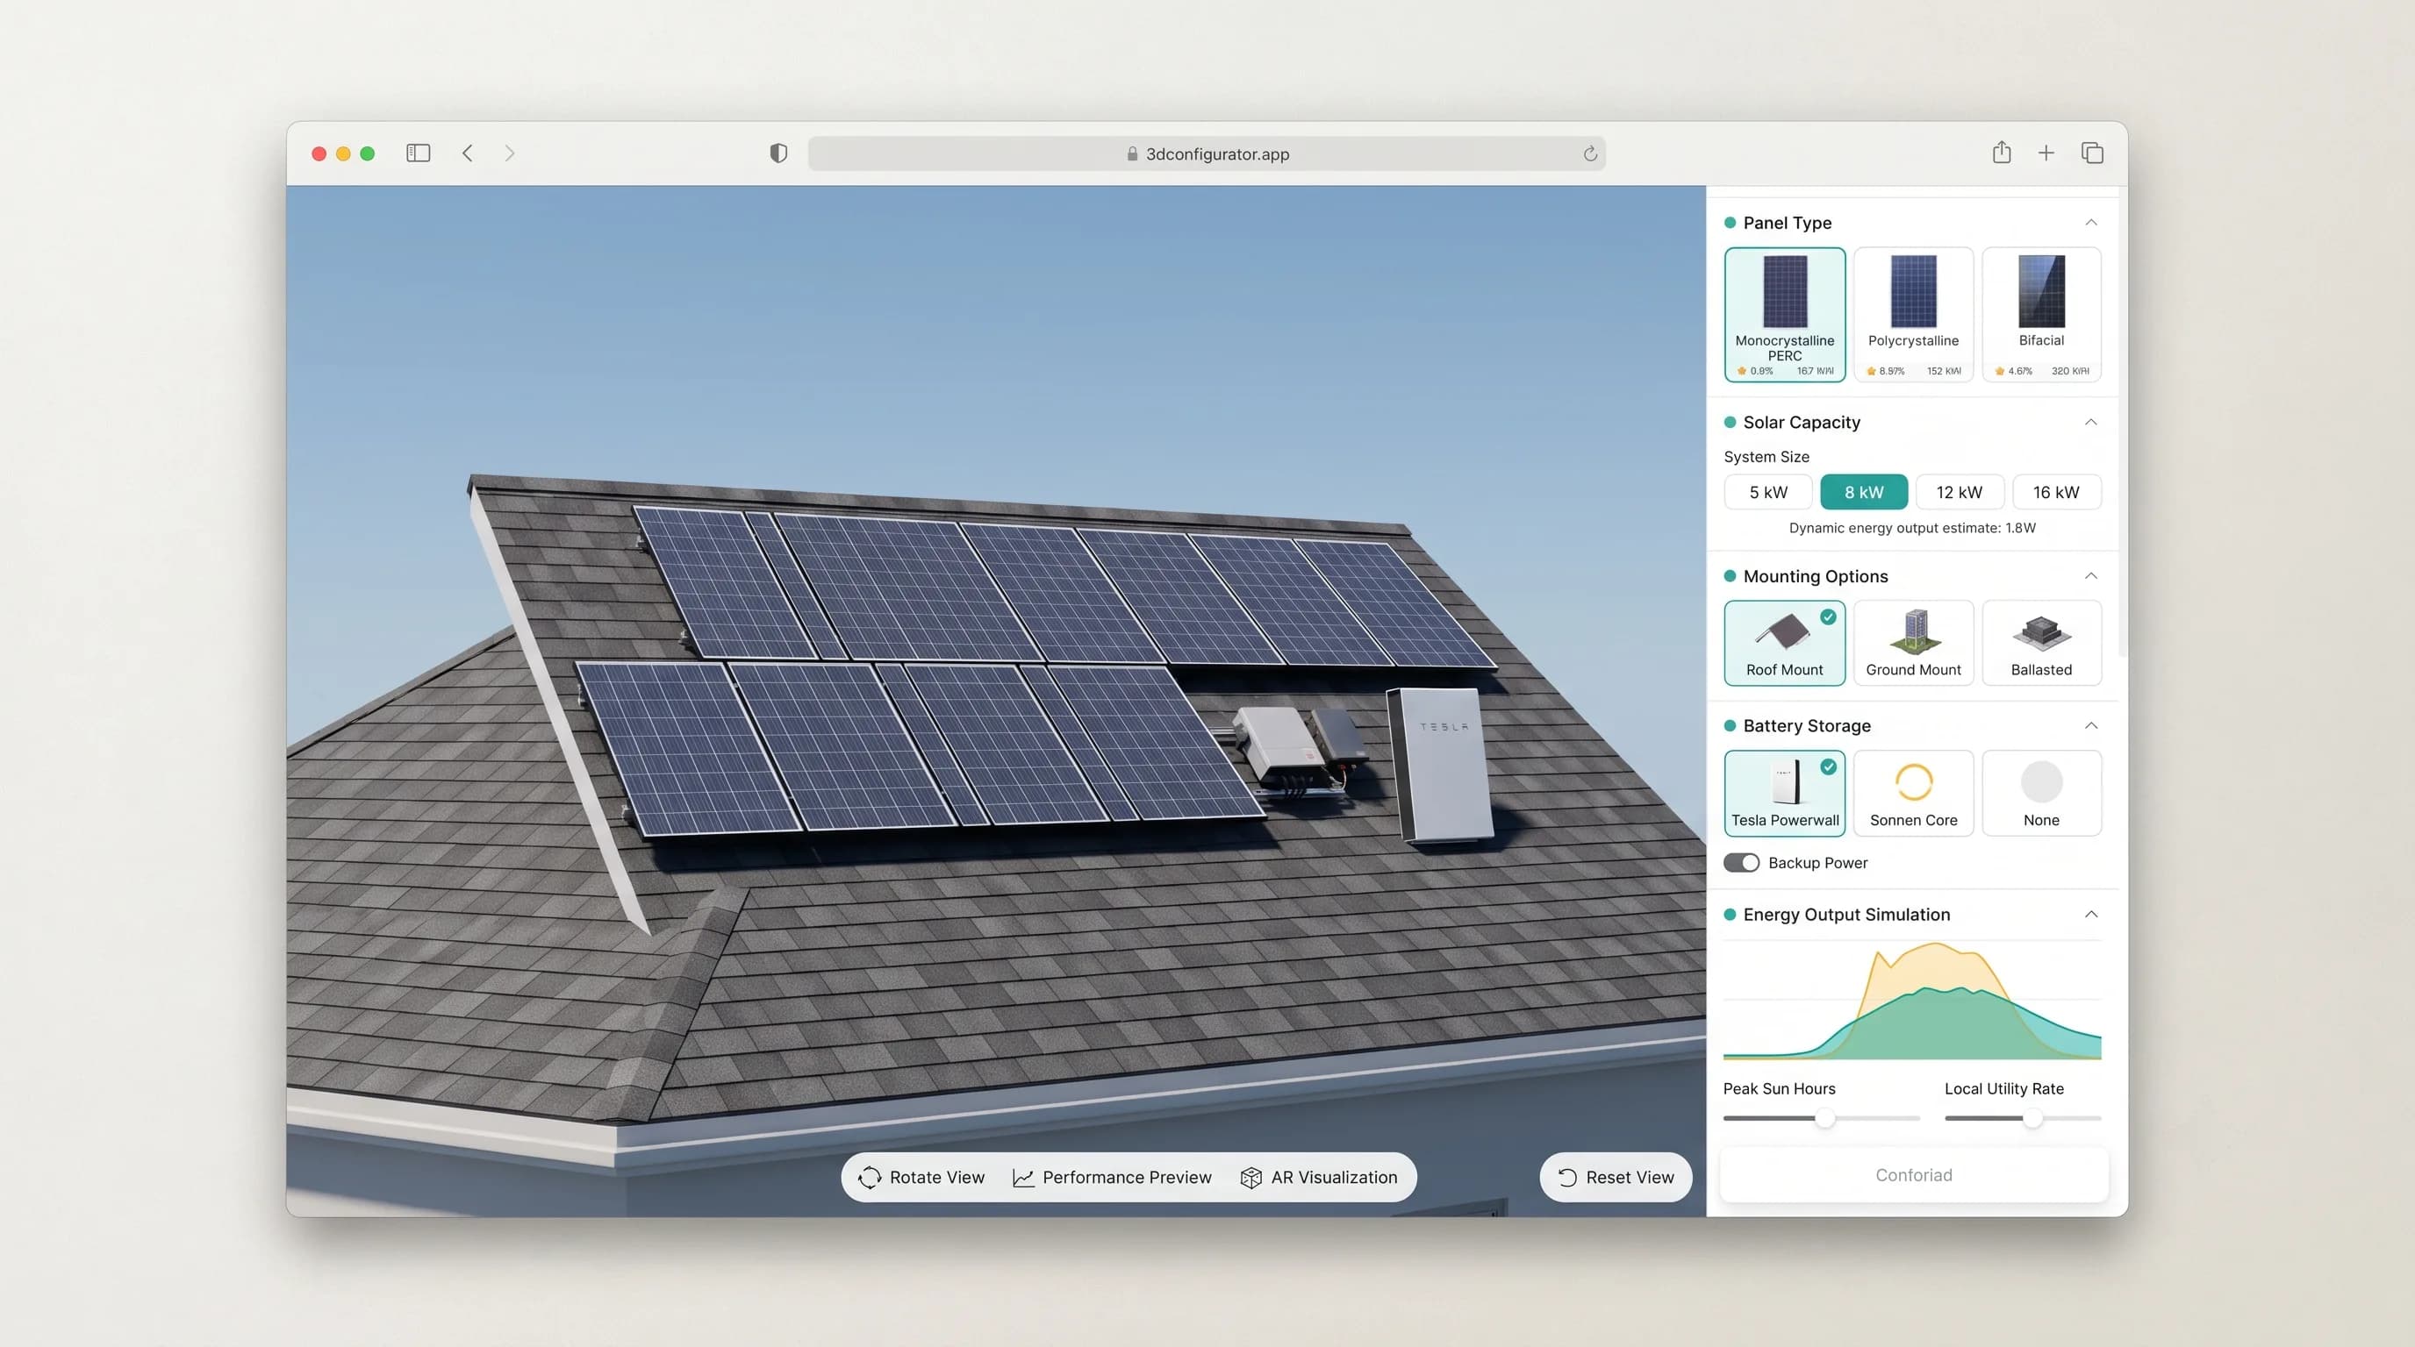Click the Mounting Options heading
This screenshot has width=2415, height=1347.
click(1815, 576)
